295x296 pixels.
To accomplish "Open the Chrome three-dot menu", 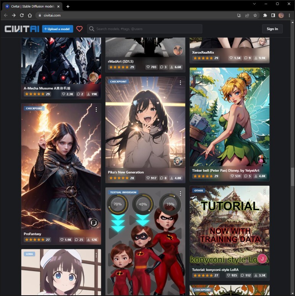I will (x=289, y=15).
